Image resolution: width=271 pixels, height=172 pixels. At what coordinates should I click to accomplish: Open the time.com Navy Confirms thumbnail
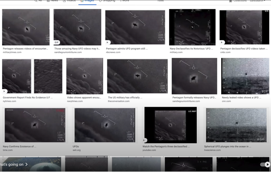pyautogui.click(x=35, y=125)
